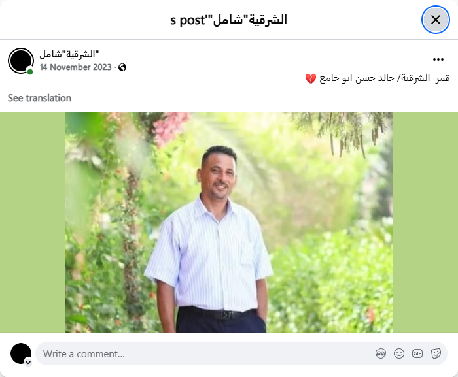Open the page's profile picture
The image size is (458, 377).
point(21,61)
